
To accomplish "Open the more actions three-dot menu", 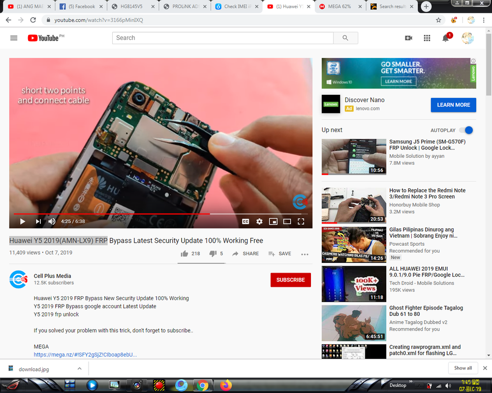I will 305,254.
